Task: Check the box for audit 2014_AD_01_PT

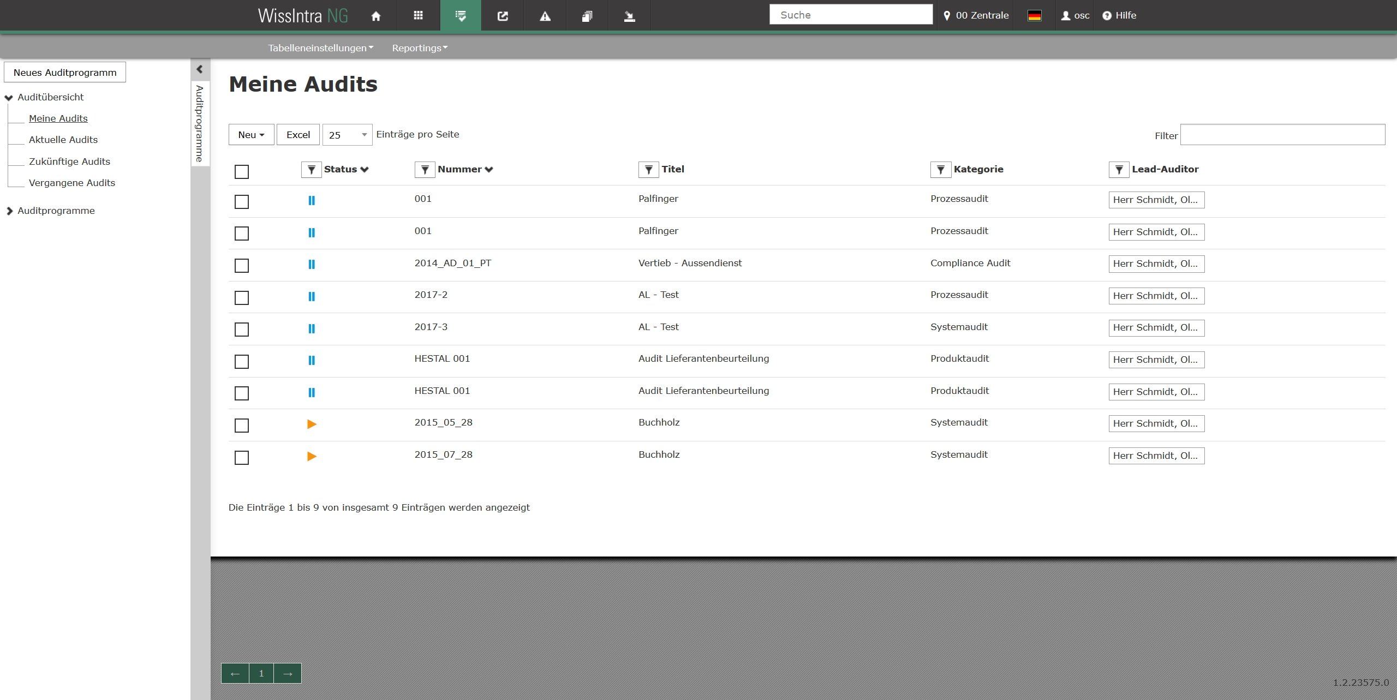Action: pyautogui.click(x=241, y=266)
